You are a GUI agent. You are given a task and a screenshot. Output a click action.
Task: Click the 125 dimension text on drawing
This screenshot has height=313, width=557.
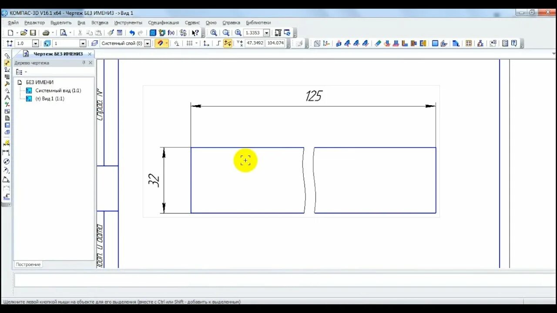pos(313,96)
